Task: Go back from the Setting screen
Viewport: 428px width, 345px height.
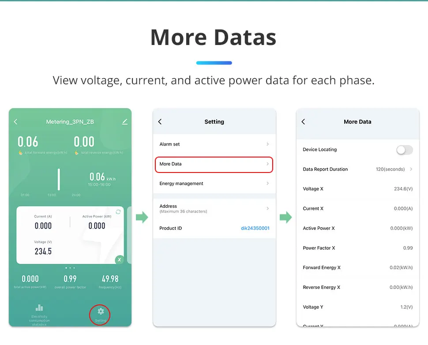Action: tap(160, 122)
